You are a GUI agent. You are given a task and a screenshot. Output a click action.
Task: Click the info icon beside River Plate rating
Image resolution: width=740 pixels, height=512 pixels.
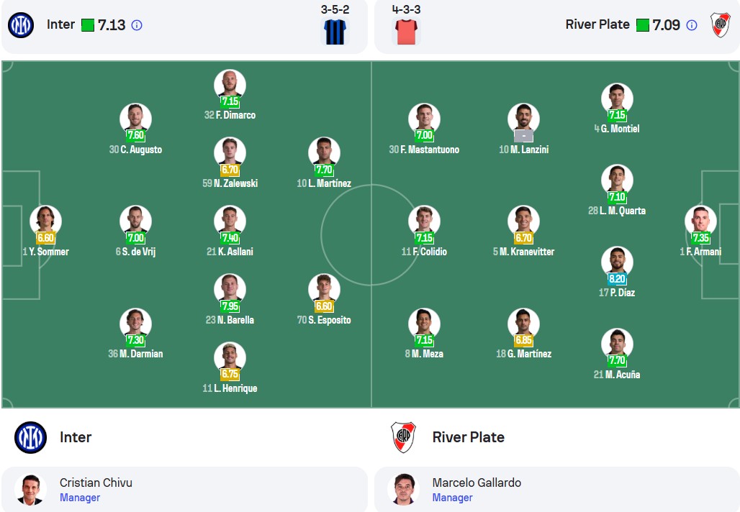click(x=691, y=25)
